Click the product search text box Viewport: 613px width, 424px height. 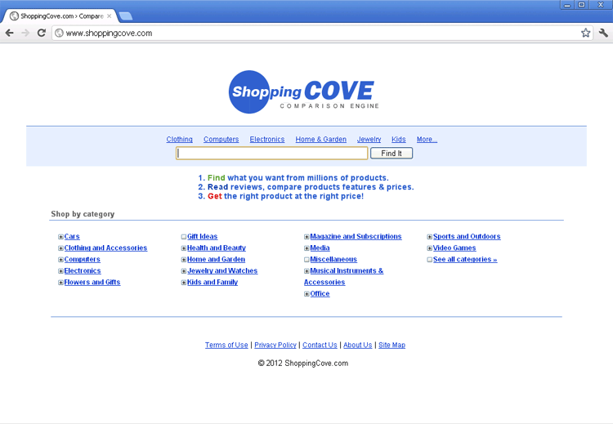click(x=272, y=154)
